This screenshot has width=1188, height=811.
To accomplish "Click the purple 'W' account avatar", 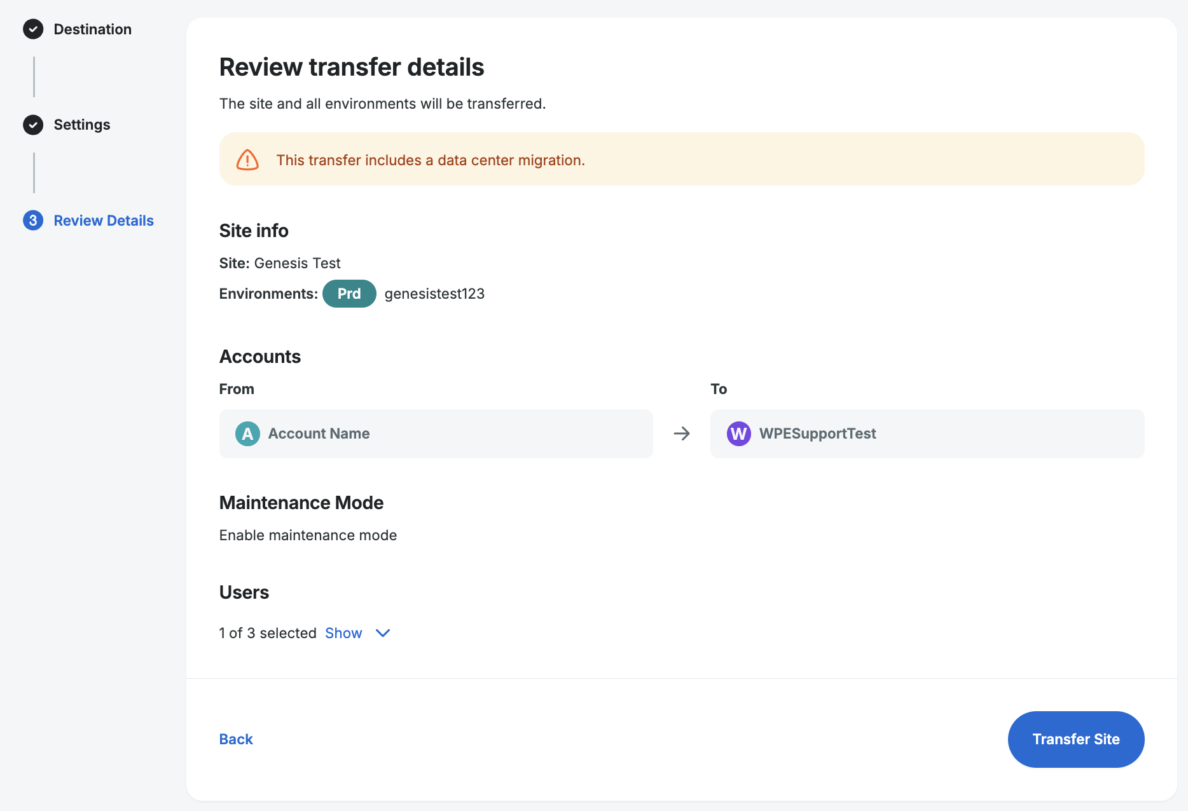I will [738, 434].
